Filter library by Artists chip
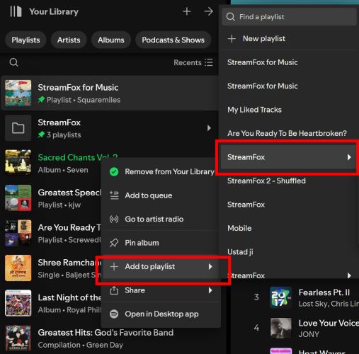 tap(69, 40)
